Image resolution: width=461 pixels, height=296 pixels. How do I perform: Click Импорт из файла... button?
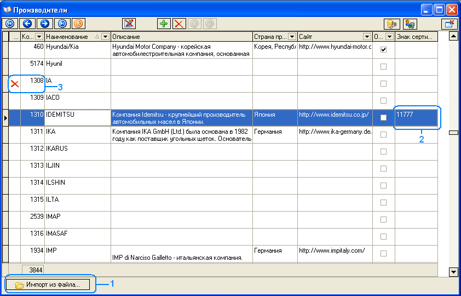tap(48, 285)
